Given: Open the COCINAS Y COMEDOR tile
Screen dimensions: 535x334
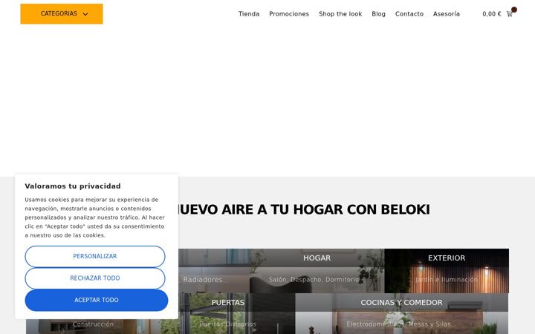Looking at the screenshot, I should click(401, 313).
